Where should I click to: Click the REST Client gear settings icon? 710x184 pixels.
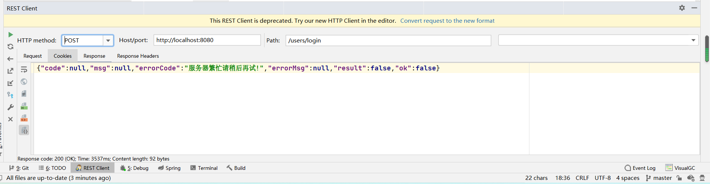point(682,8)
